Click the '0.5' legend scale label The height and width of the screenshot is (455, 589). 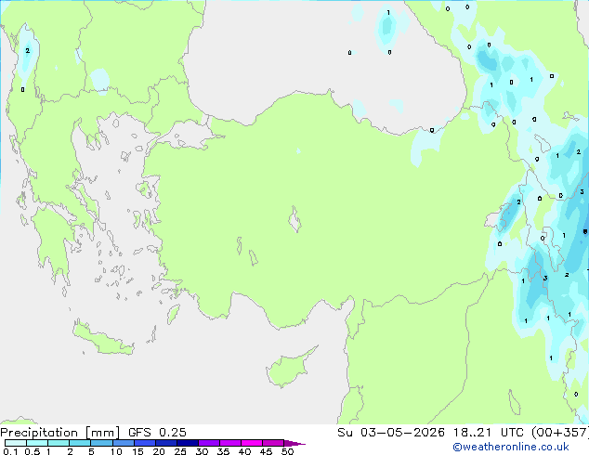tap(33, 451)
